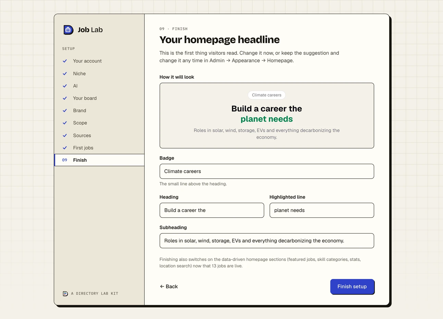Click the checkmark beside AI step
The height and width of the screenshot is (319, 443).
pyautogui.click(x=65, y=86)
